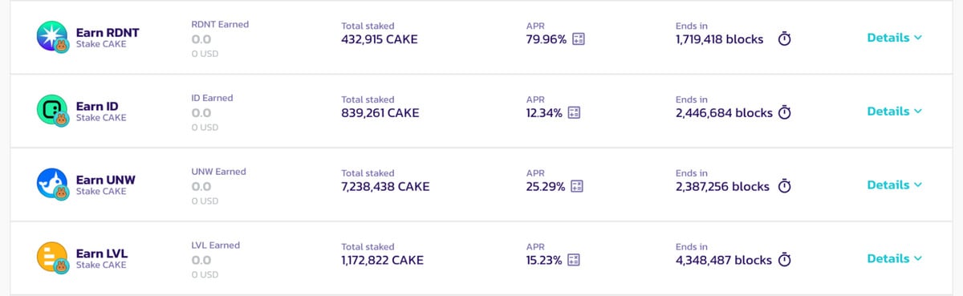Open the APR calculator for ID pool
The width and height of the screenshot is (963, 296).
[x=574, y=113]
